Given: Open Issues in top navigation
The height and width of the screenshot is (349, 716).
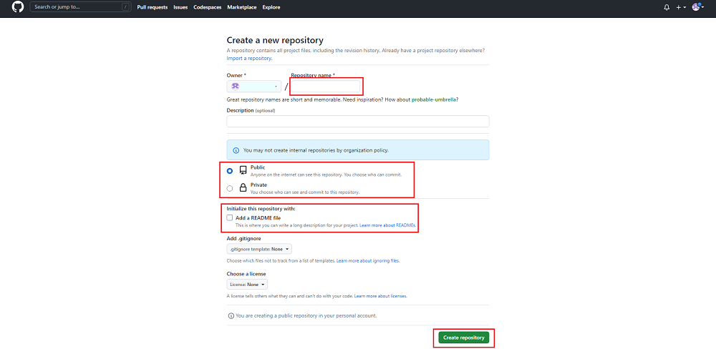Looking at the screenshot, I should point(180,7).
